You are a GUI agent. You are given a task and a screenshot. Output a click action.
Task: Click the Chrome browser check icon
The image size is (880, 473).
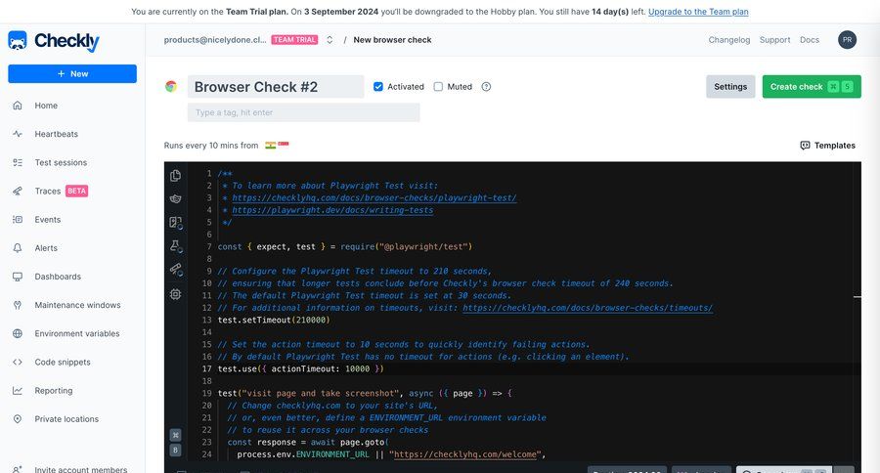171,86
